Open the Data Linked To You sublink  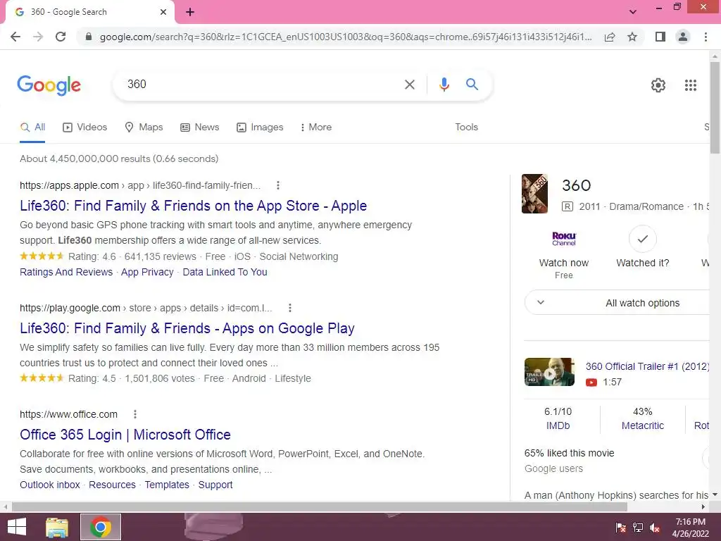pos(225,272)
